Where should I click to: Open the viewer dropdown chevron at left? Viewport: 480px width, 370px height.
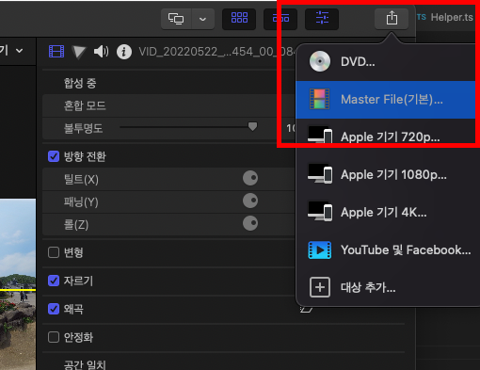20,51
